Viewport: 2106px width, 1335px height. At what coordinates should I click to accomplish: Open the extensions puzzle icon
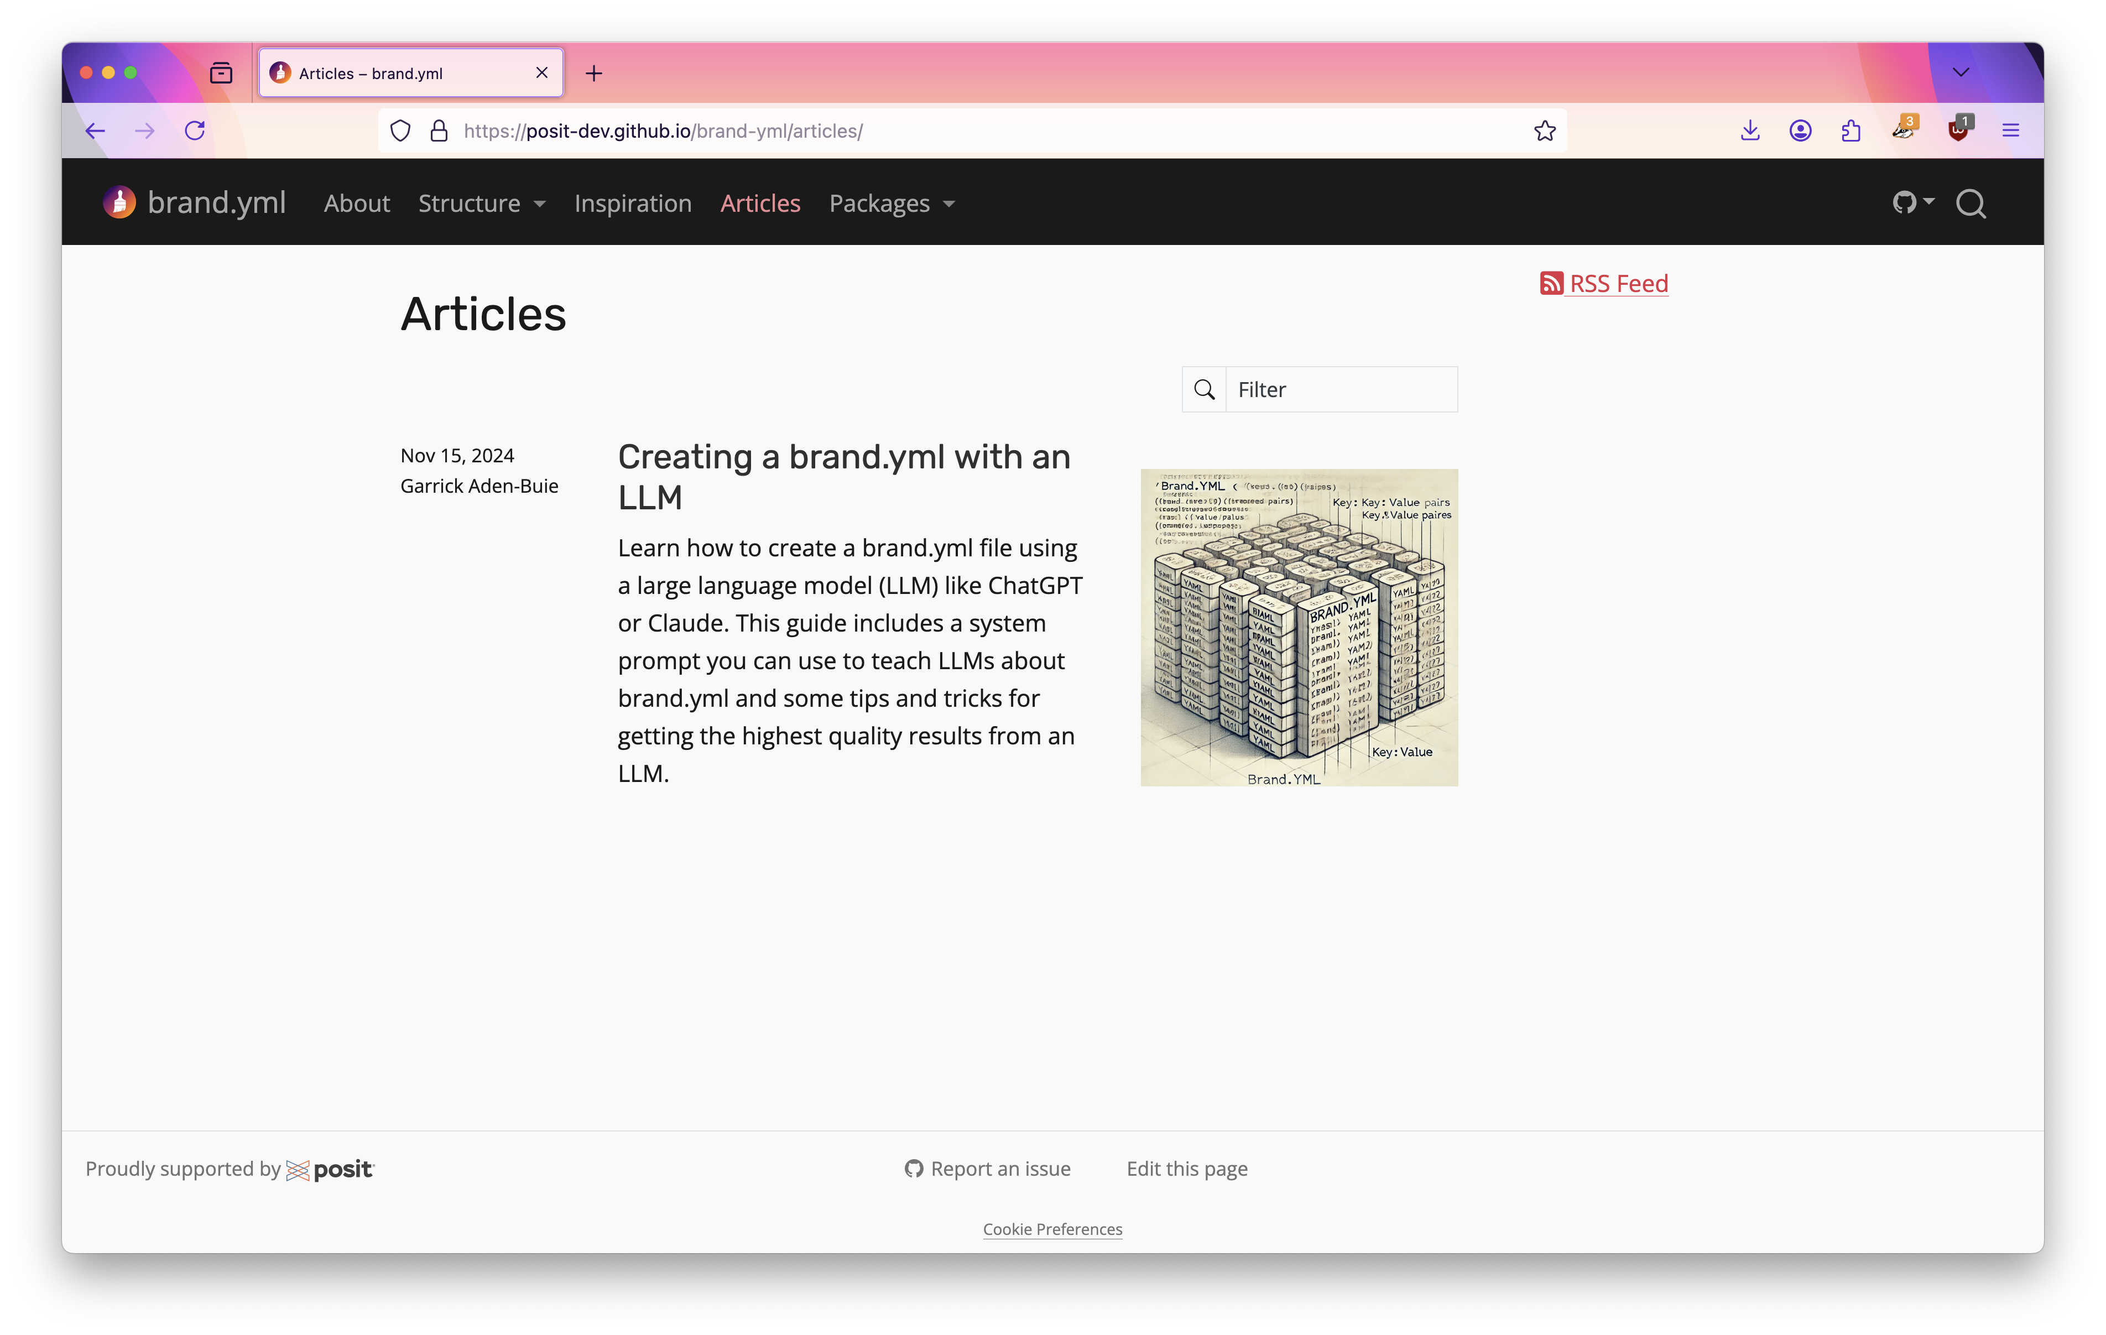[1850, 131]
